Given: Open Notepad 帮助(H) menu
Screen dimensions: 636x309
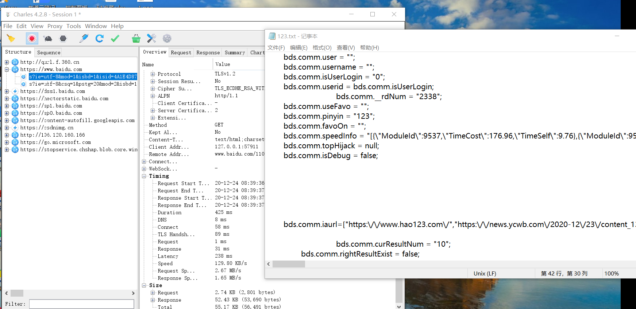Looking at the screenshot, I should point(369,48).
